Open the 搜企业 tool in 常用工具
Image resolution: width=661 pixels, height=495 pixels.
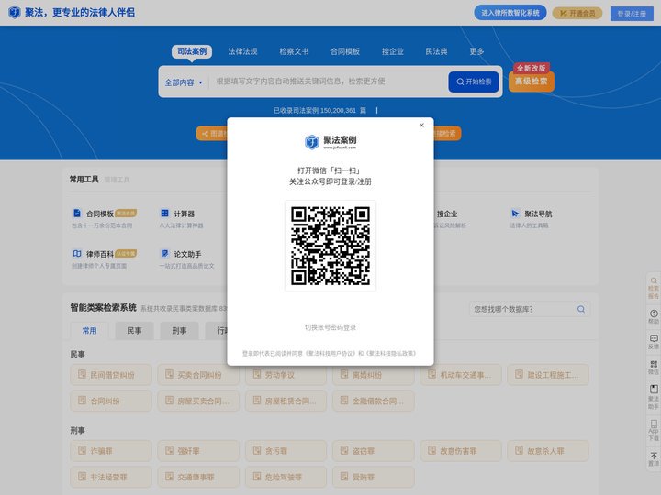447,214
